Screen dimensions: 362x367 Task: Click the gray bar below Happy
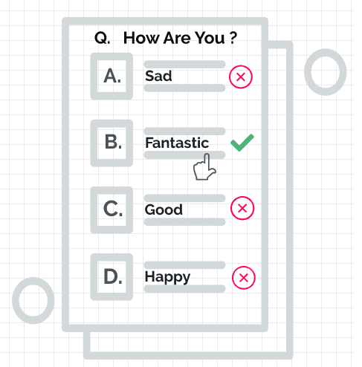[184, 289]
